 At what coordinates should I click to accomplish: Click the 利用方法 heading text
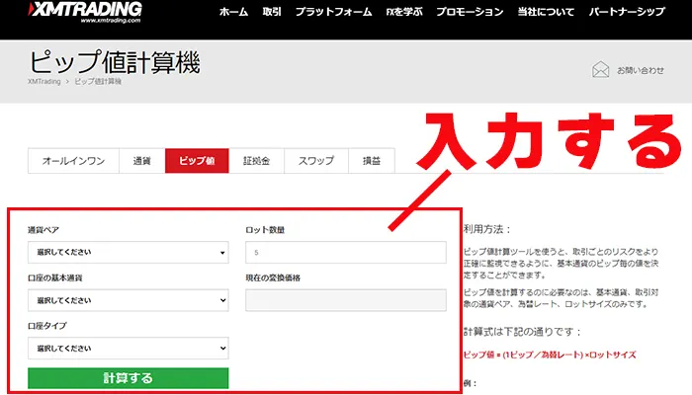pyautogui.click(x=486, y=229)
